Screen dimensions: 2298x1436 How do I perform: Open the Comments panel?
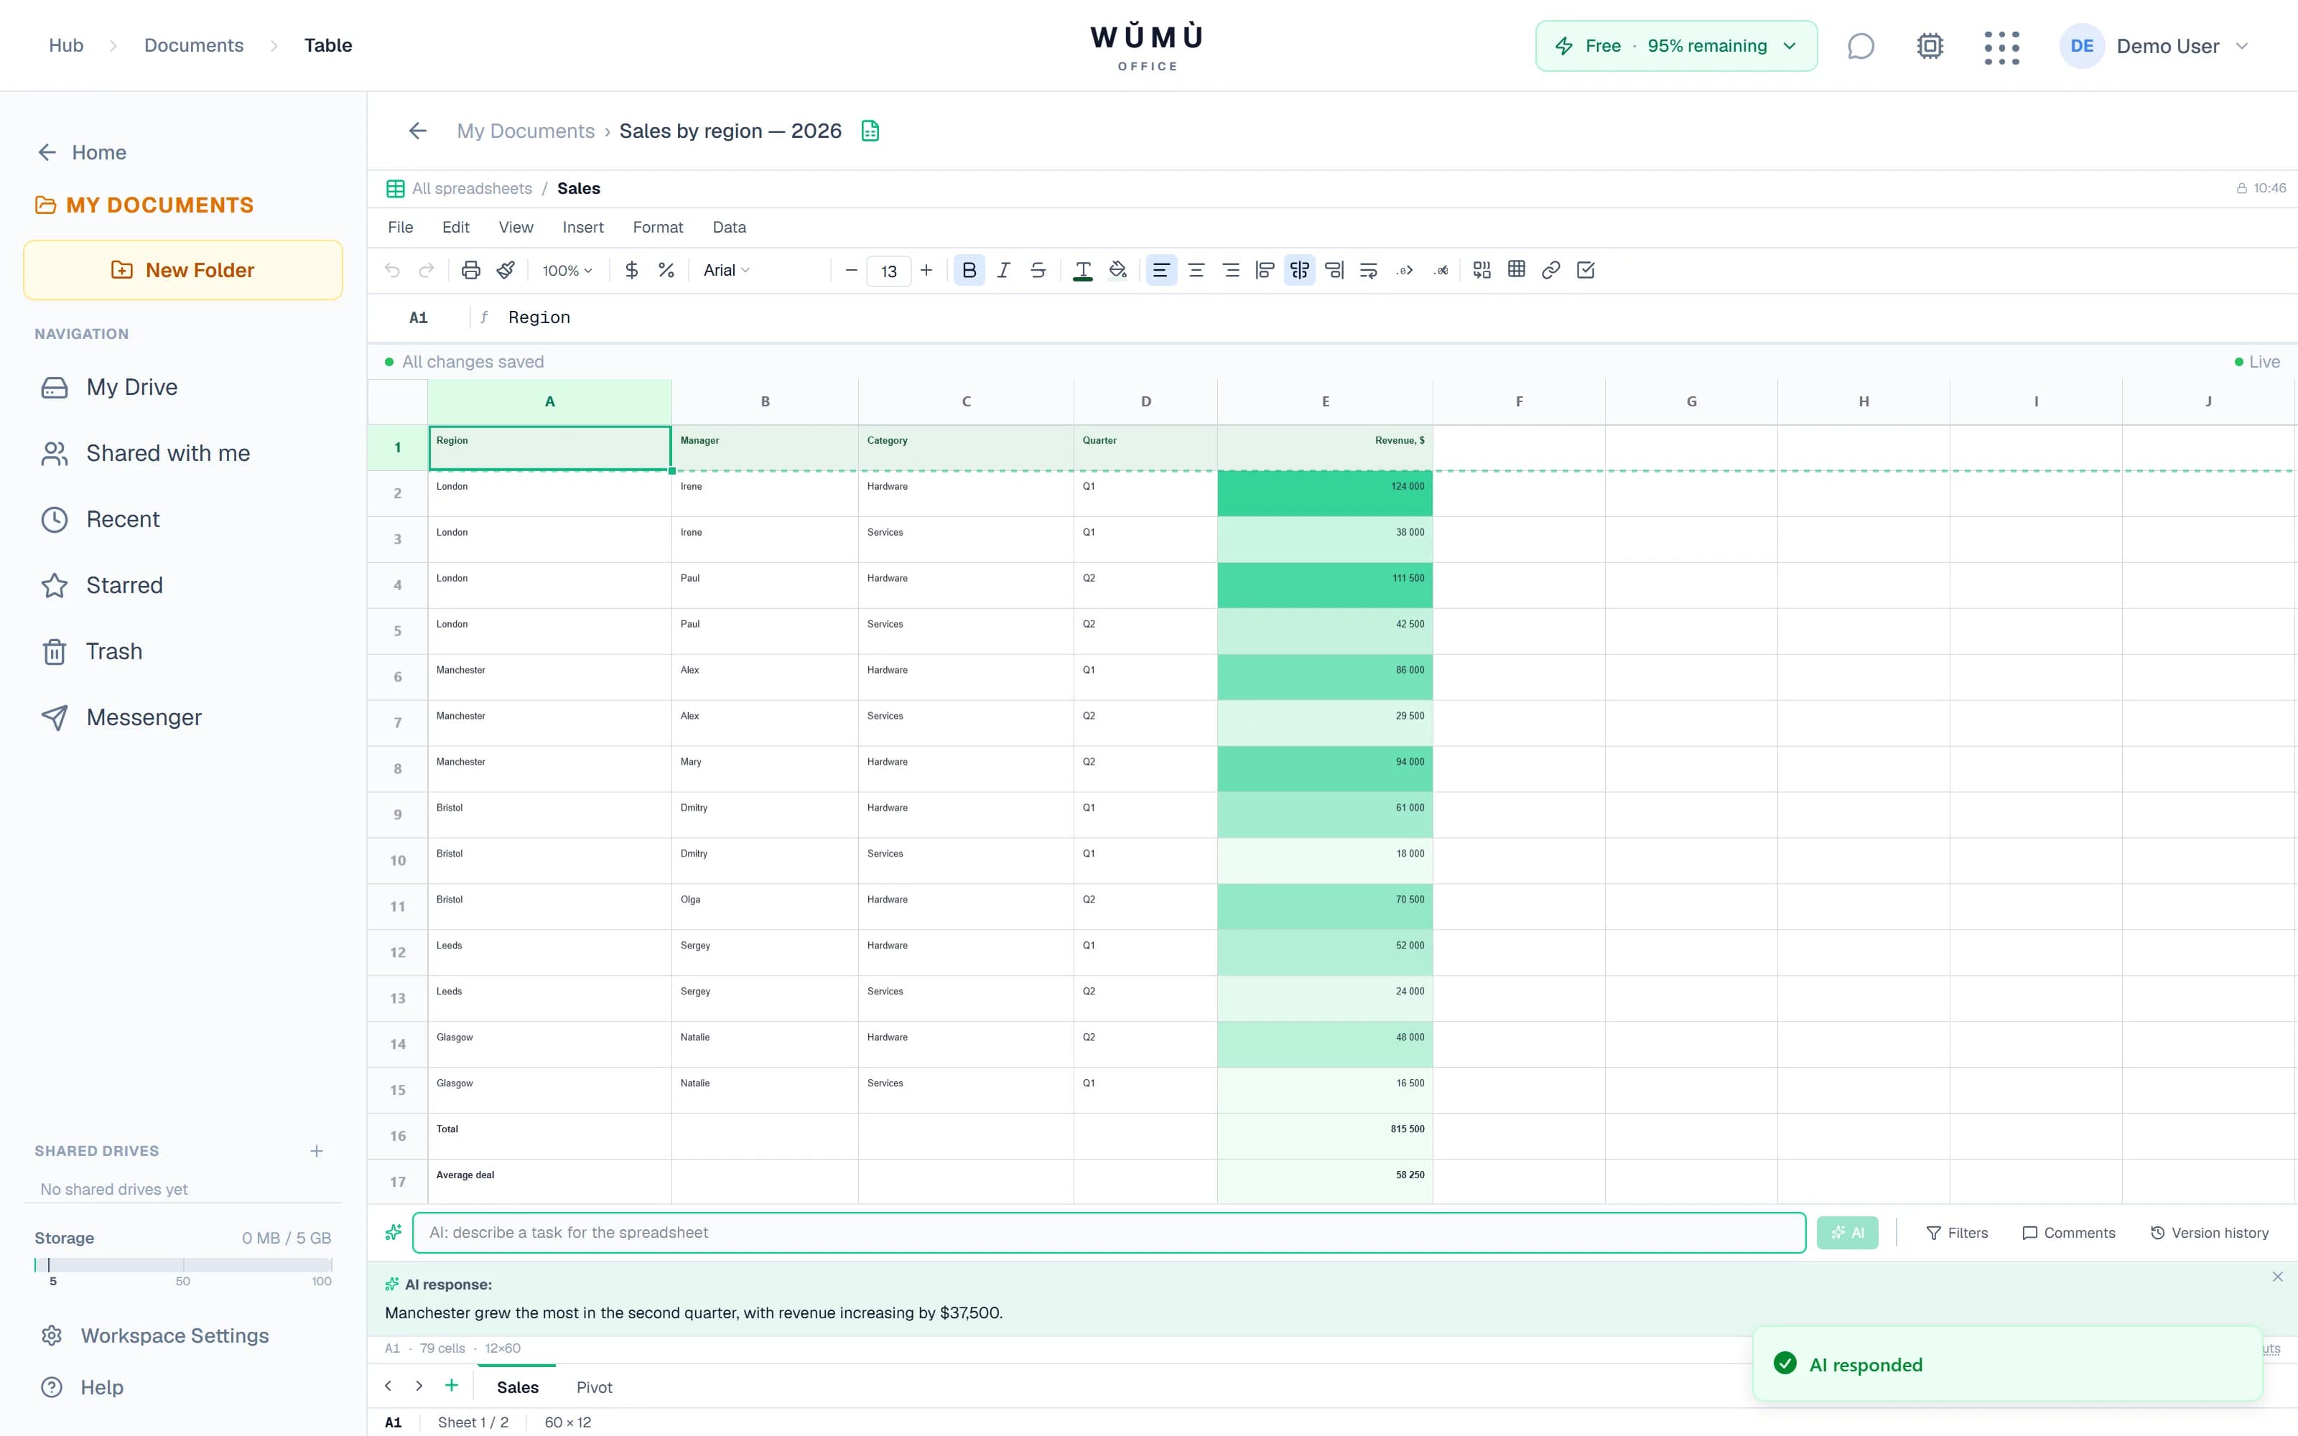(x=2068, y=1233)
